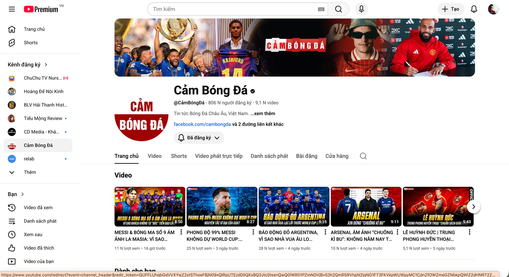This screenshot has height=277, width=509.
Task: Open the facebook.com/cambongda link
Action: pos(202,124)
